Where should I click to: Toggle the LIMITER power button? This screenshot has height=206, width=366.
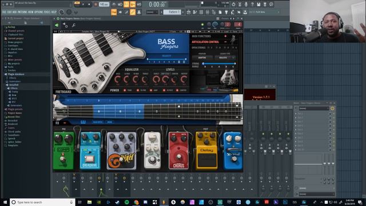(x=177, y=90)
